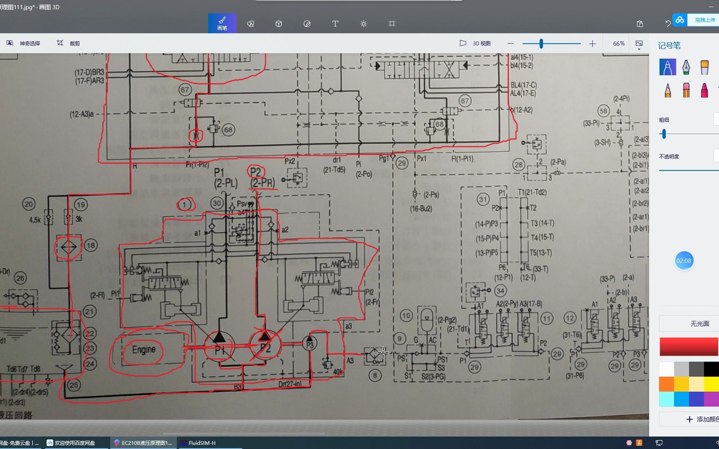The width and height of the screenshot is (719, 449).
Task: Switch to 网盘-免费云盘 taskbar item
Action: coord(20,443)
